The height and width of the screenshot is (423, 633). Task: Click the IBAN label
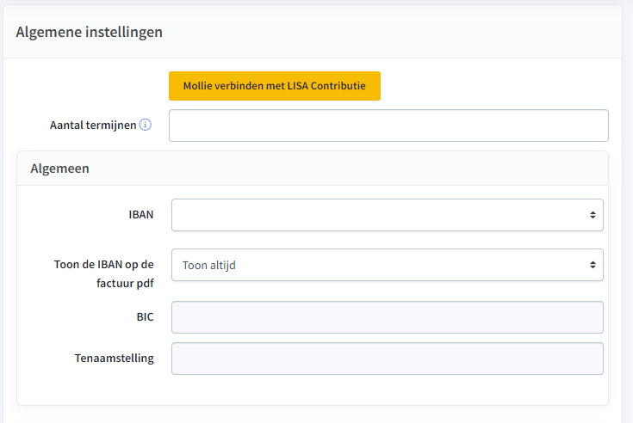141,215
